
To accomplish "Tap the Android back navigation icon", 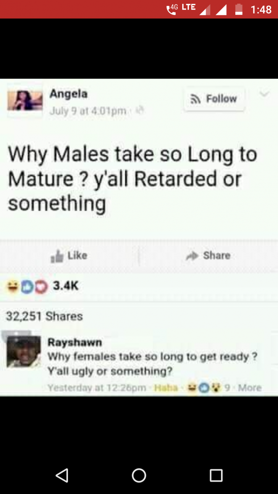I will pyautogui.click(x=62, y=475).
